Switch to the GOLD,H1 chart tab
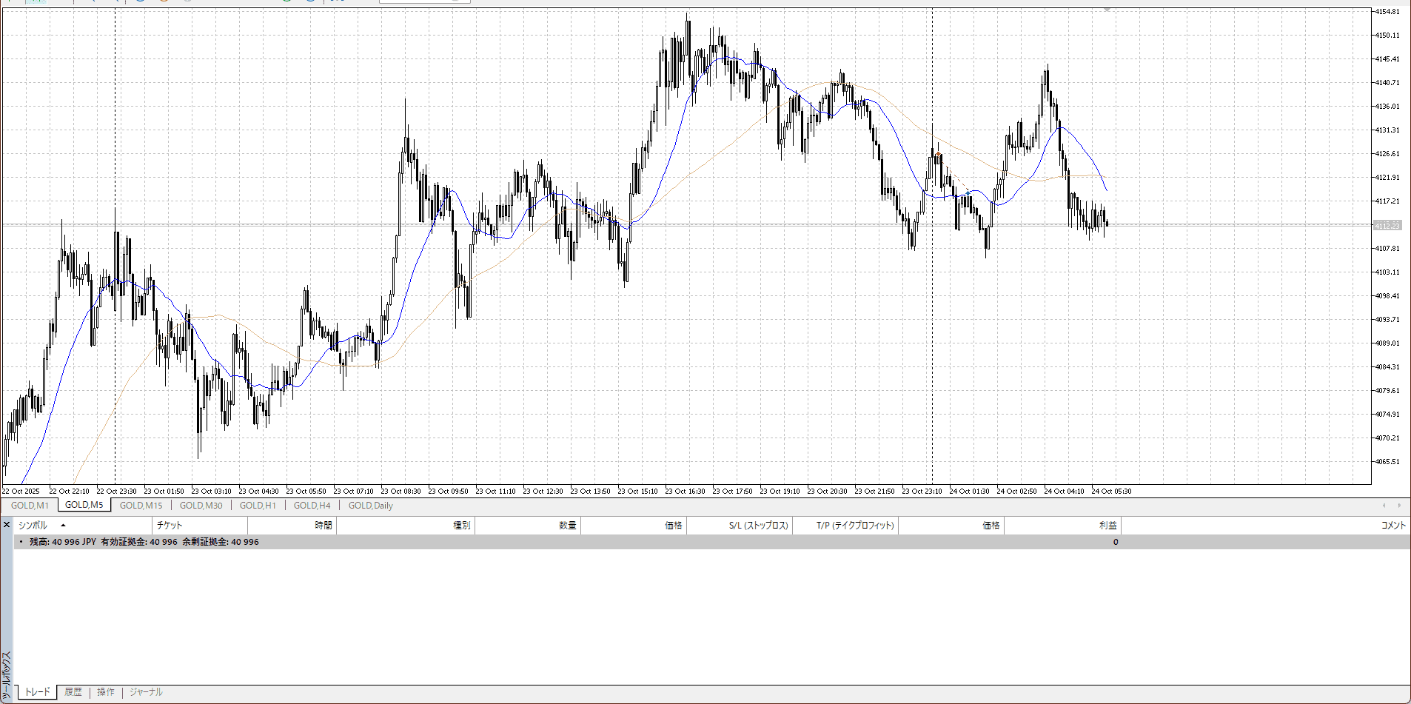This screenshot has width=1411, height=704. (258, 506)
